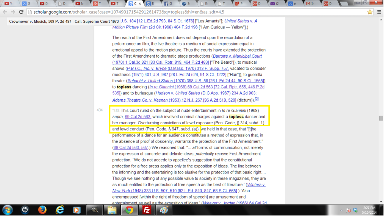
Task: Open the Windows Start menu
Action: click(8, 210)
